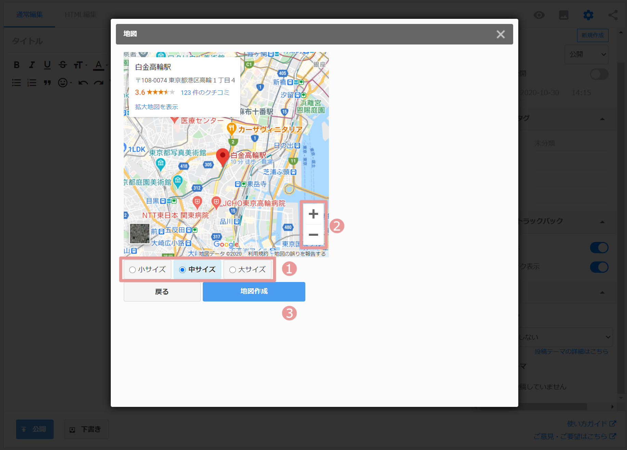627x450 pixels.
Task: Click the date 2020-10-30 field
Action: (x=539, y=93)
